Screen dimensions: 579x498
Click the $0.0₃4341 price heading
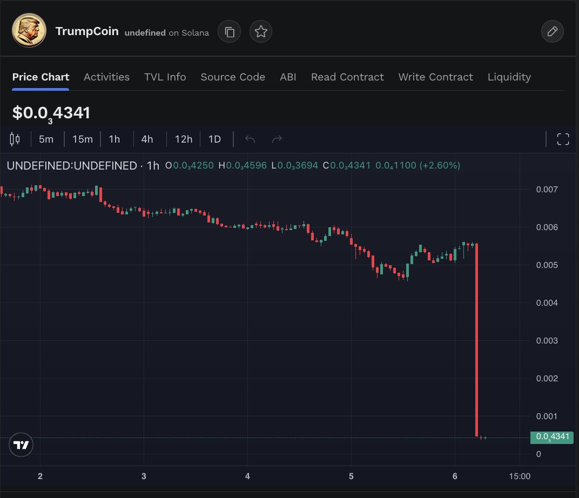click(x=51, y=114)
